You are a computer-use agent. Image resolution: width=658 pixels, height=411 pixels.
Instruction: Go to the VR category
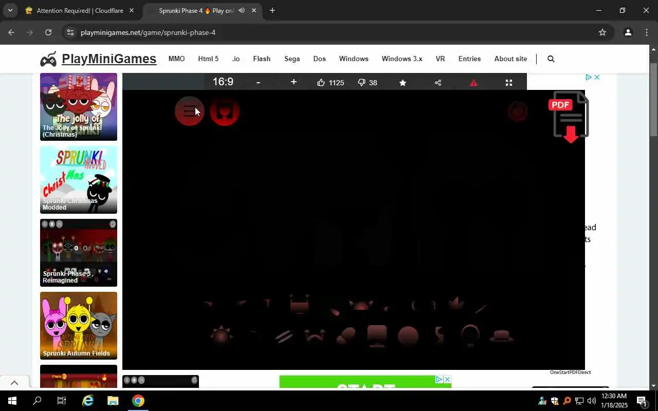tap(440, 59)
